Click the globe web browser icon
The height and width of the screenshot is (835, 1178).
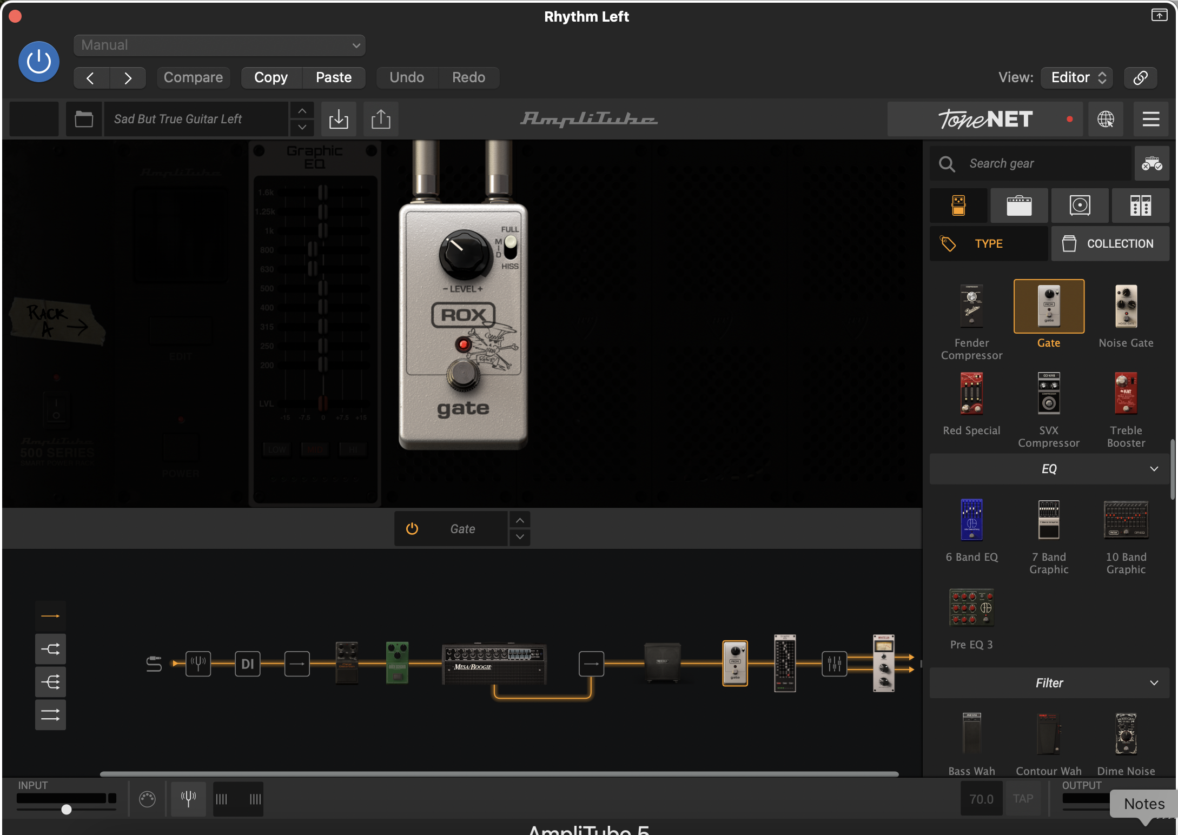tap(1106, 119)
